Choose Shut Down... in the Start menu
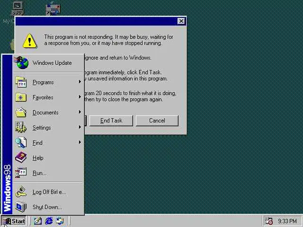The image size is (303, 227). tap(48, 207)
